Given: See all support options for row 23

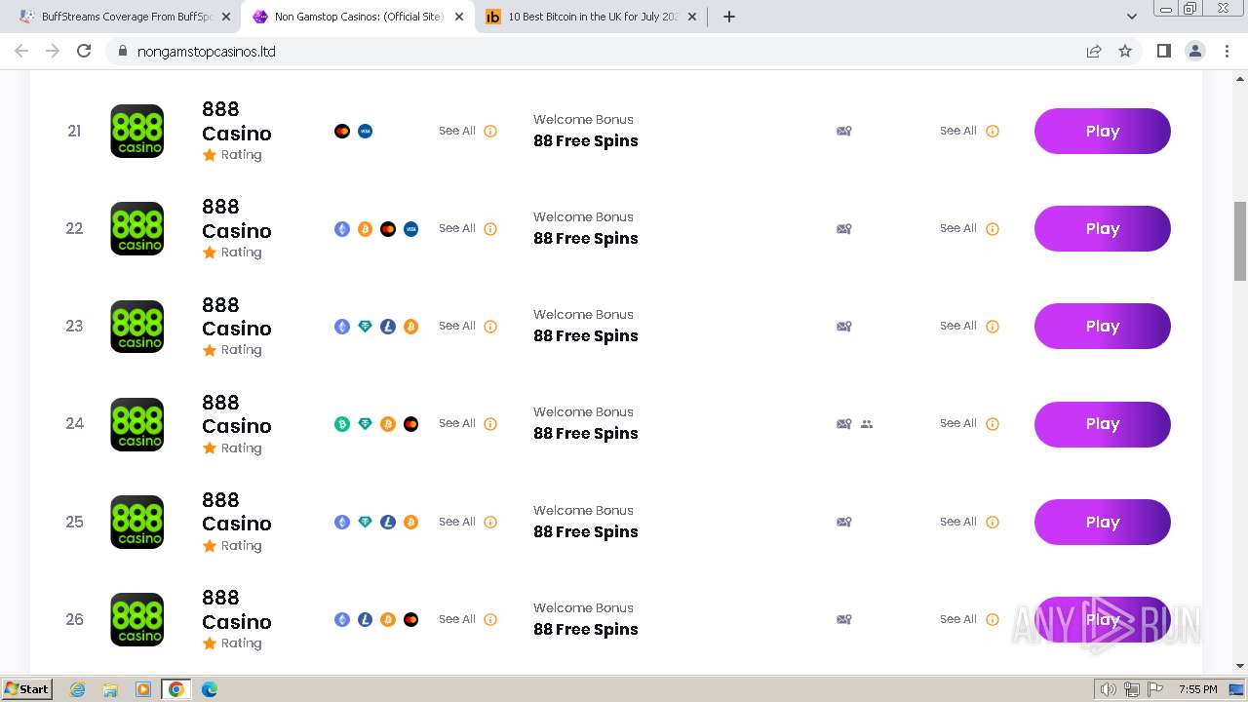Looking at the screenshot, I should point(958,326).
